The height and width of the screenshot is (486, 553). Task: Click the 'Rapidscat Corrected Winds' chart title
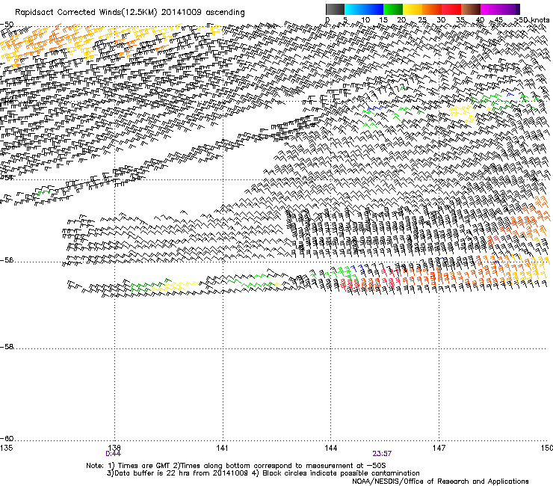tap(130, 13)
